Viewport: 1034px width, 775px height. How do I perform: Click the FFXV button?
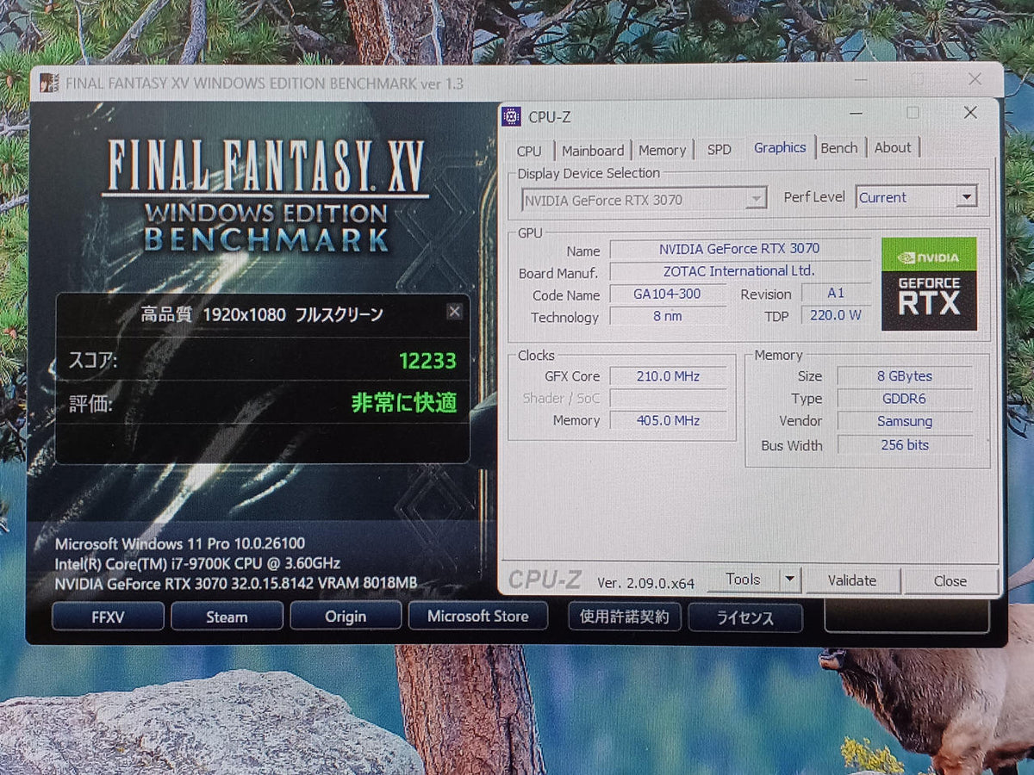pos(109,617)
